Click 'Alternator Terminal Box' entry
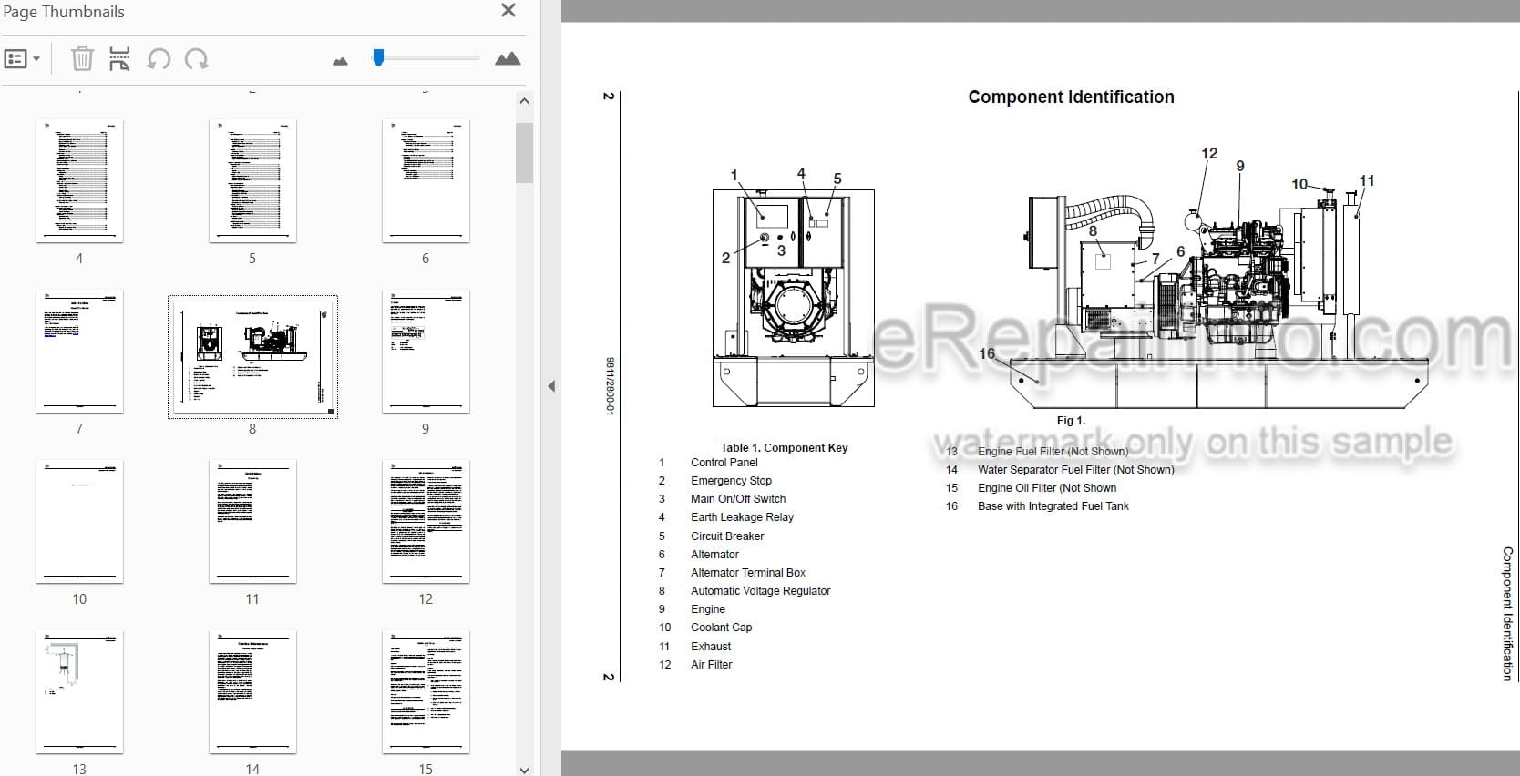This screenshot has height=776, width=1520. coord(748,572)
